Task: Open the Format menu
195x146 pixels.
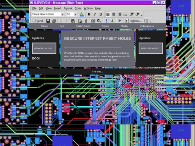Action: coord(68,8)
